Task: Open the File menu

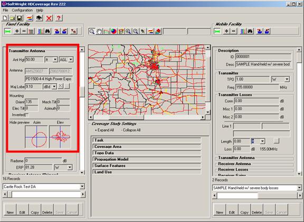Action: pos(5,10)
